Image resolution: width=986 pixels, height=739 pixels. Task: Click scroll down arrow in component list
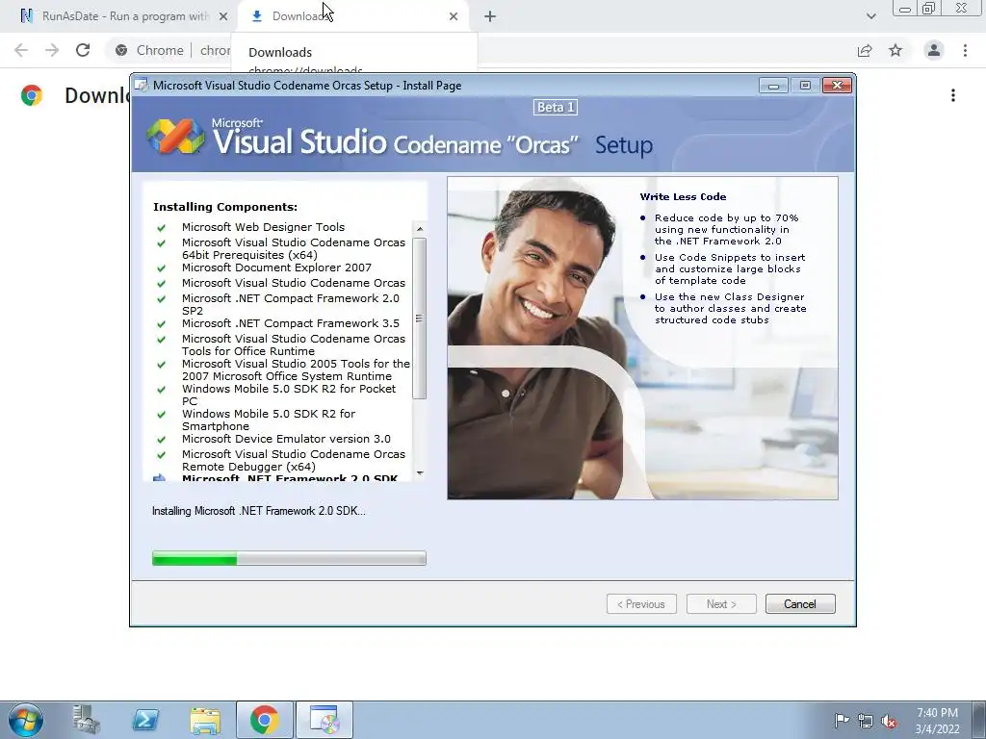click(x=420, y=473)
